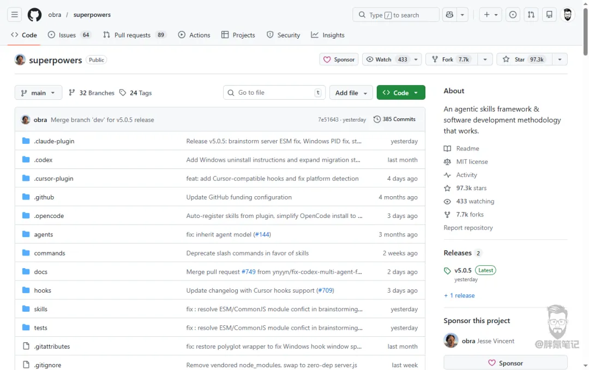Sponsor the repository with heart button
This screenshot has width=589, height=370.
(x=339, y=59)
